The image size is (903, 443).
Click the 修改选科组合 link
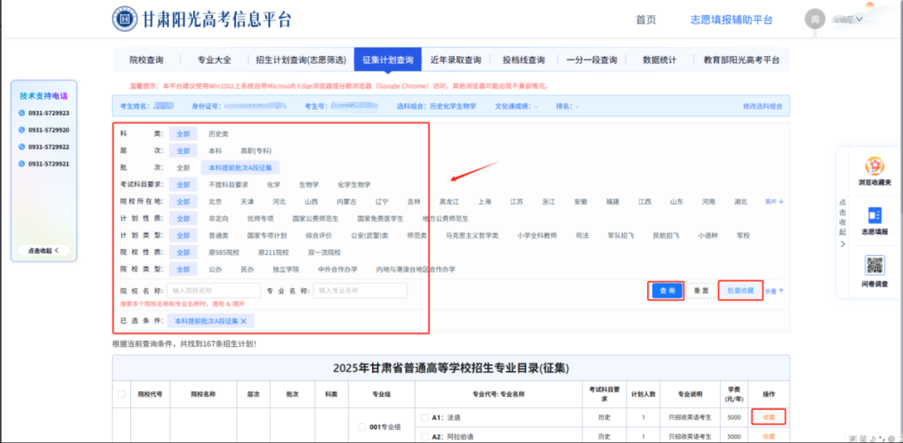pyautogui.click(x=763, y=107)
